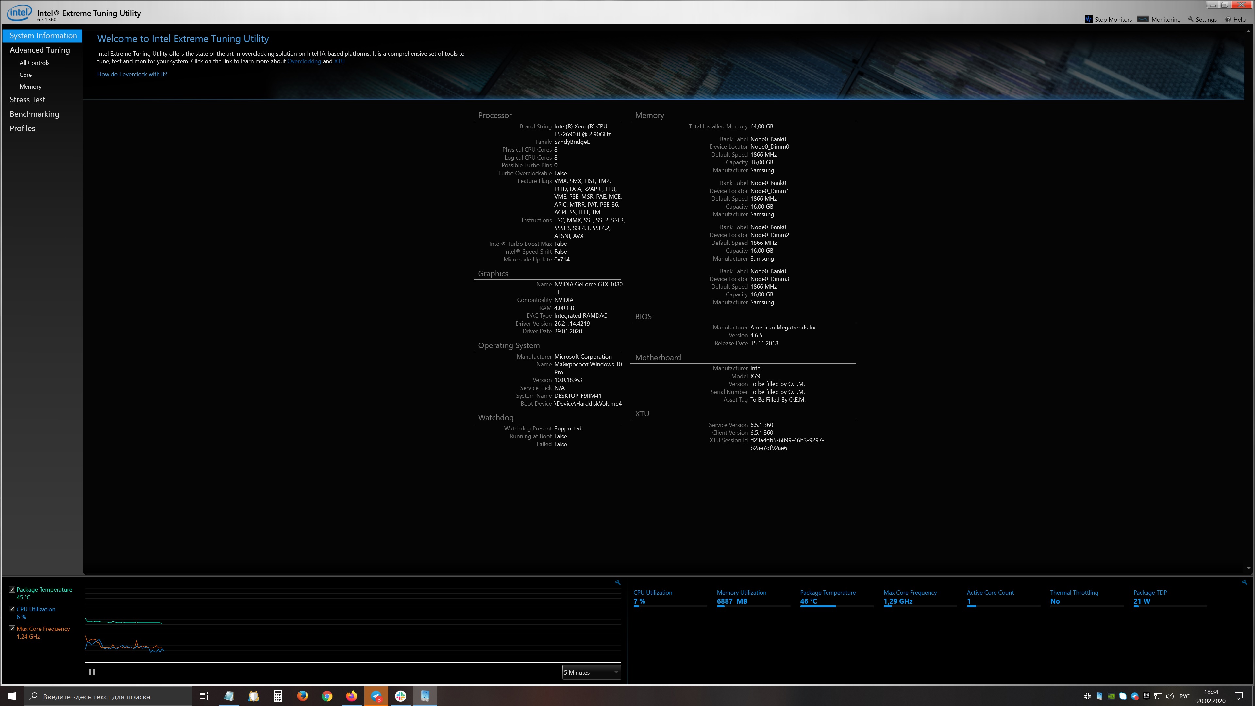The image size is (1255, 706).
Task: Switch to the Stress Test page
Action: click(27, 99)
